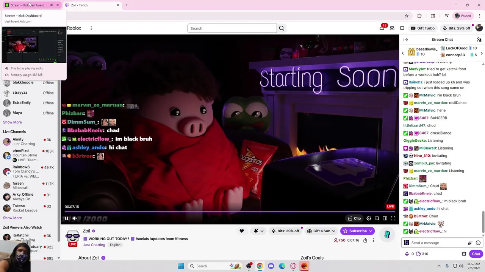Open Subscribe dropdown button

click(x=357, y=231)
